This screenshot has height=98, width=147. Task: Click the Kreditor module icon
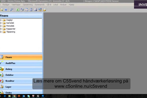tap(2, 81)
